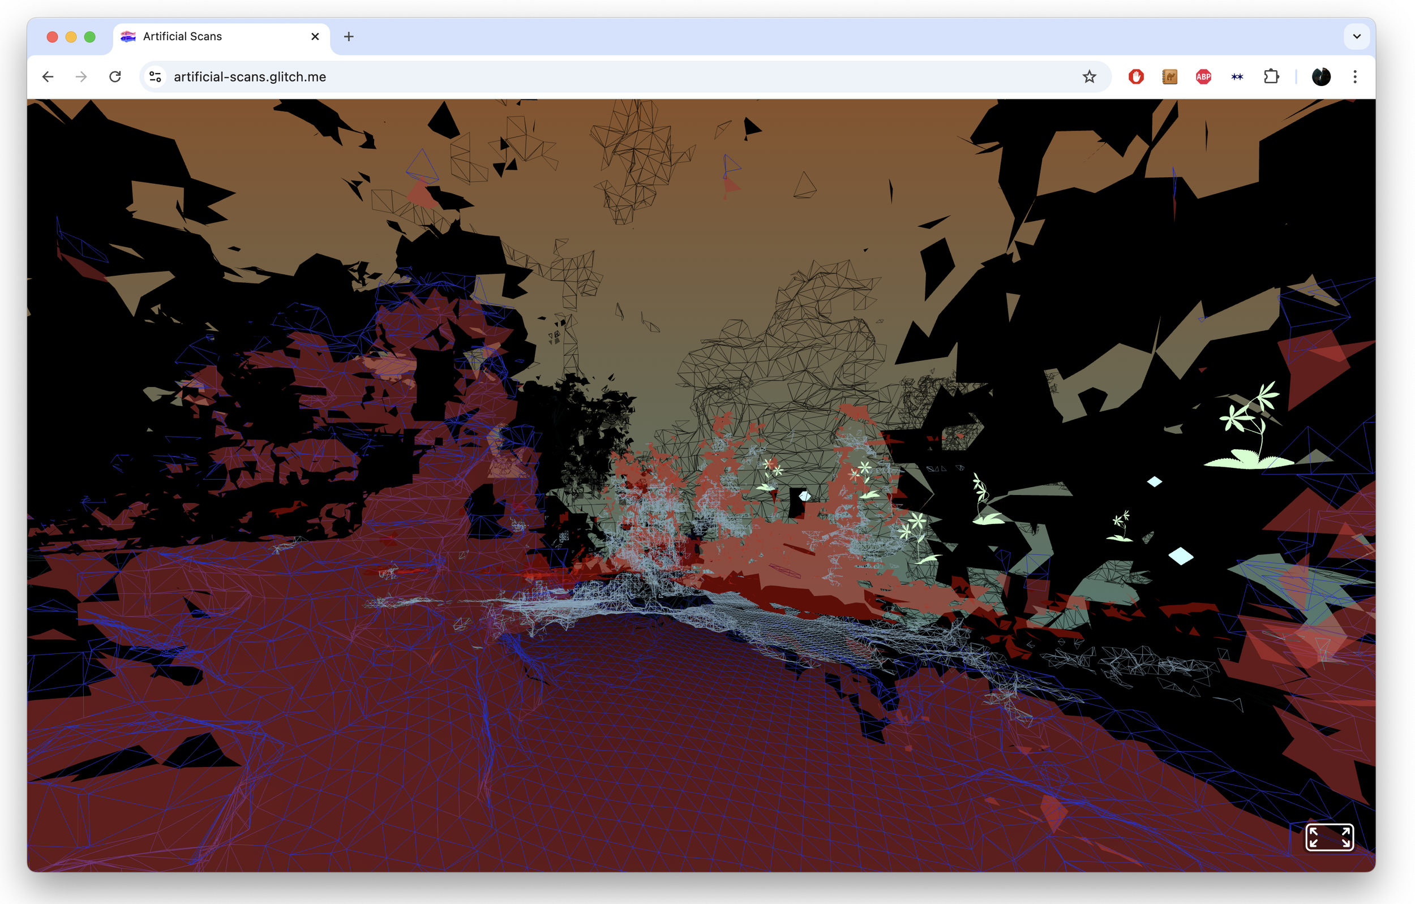View site information for artificial-scans.glitch.me

coord(155,77)
